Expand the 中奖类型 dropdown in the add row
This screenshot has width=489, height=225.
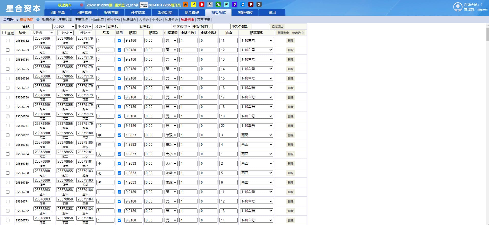pos(182,27)
